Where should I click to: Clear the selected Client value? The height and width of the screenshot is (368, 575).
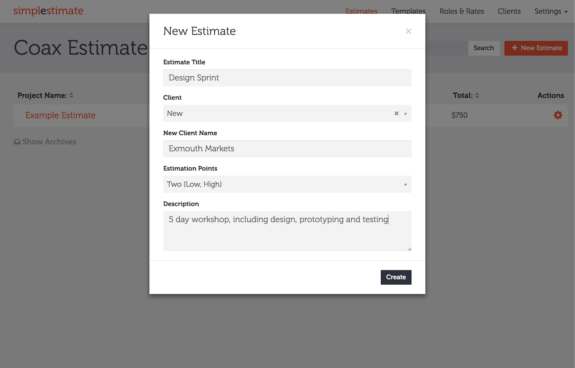click(396, 114)
